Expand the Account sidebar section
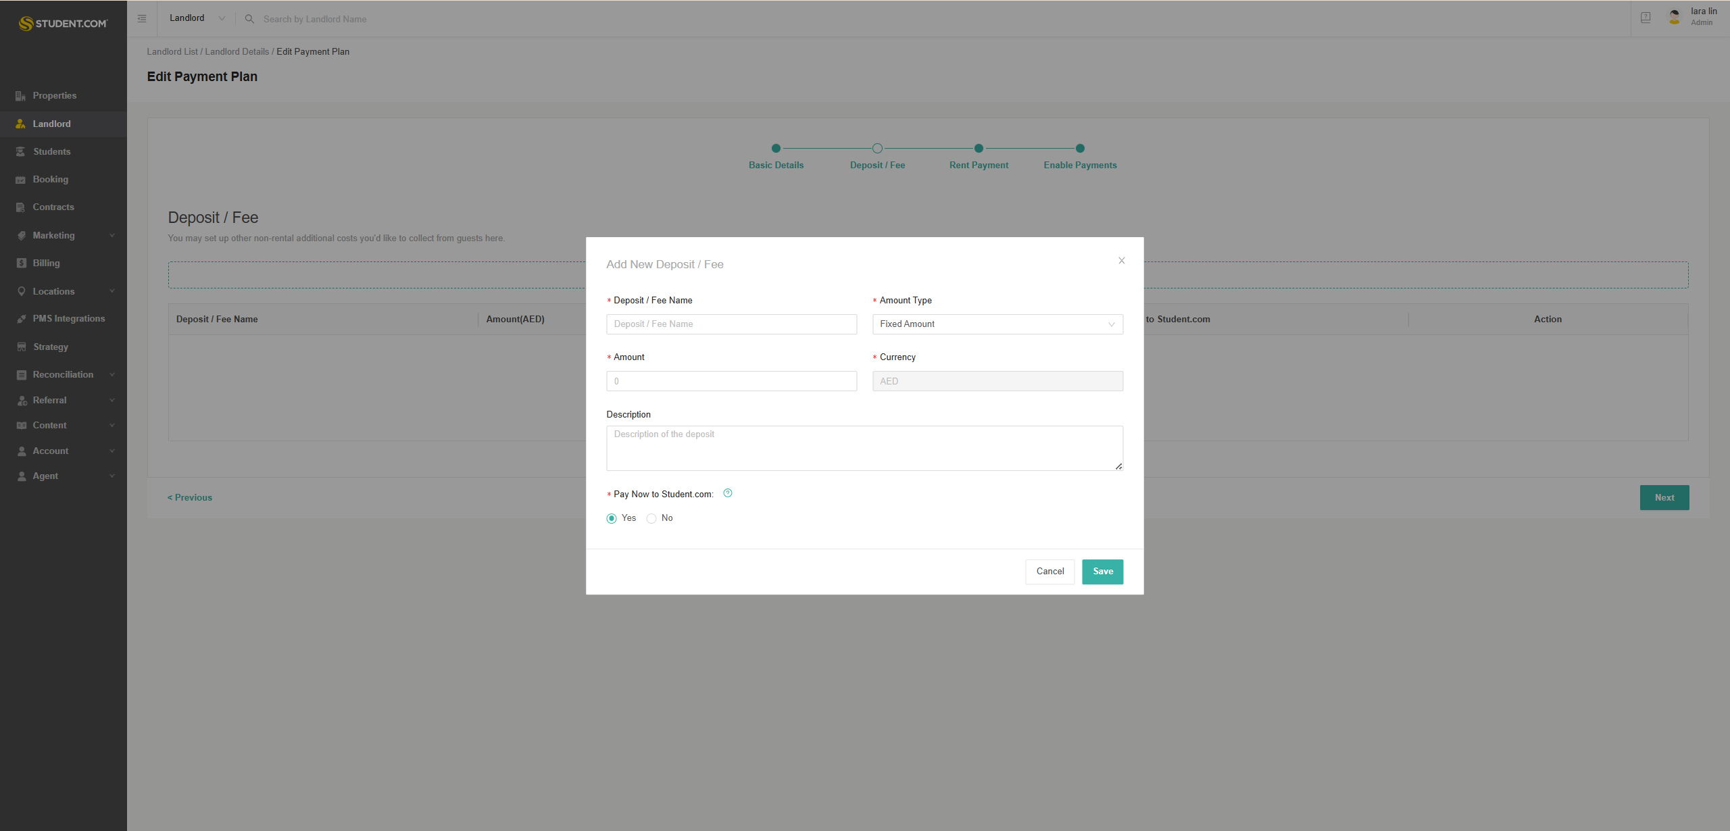The width and height of the screenshot is (1730, 831). (63, 451)
